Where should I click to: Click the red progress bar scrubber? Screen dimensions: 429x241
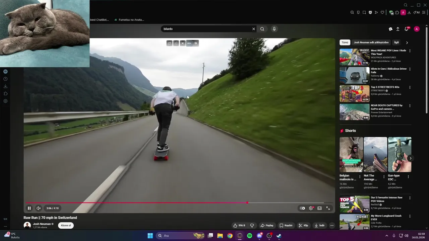pos(247,203)
